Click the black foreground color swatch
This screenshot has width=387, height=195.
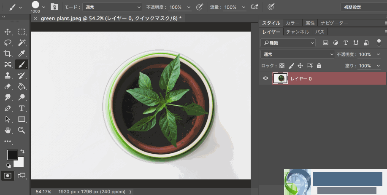point(11,155)
